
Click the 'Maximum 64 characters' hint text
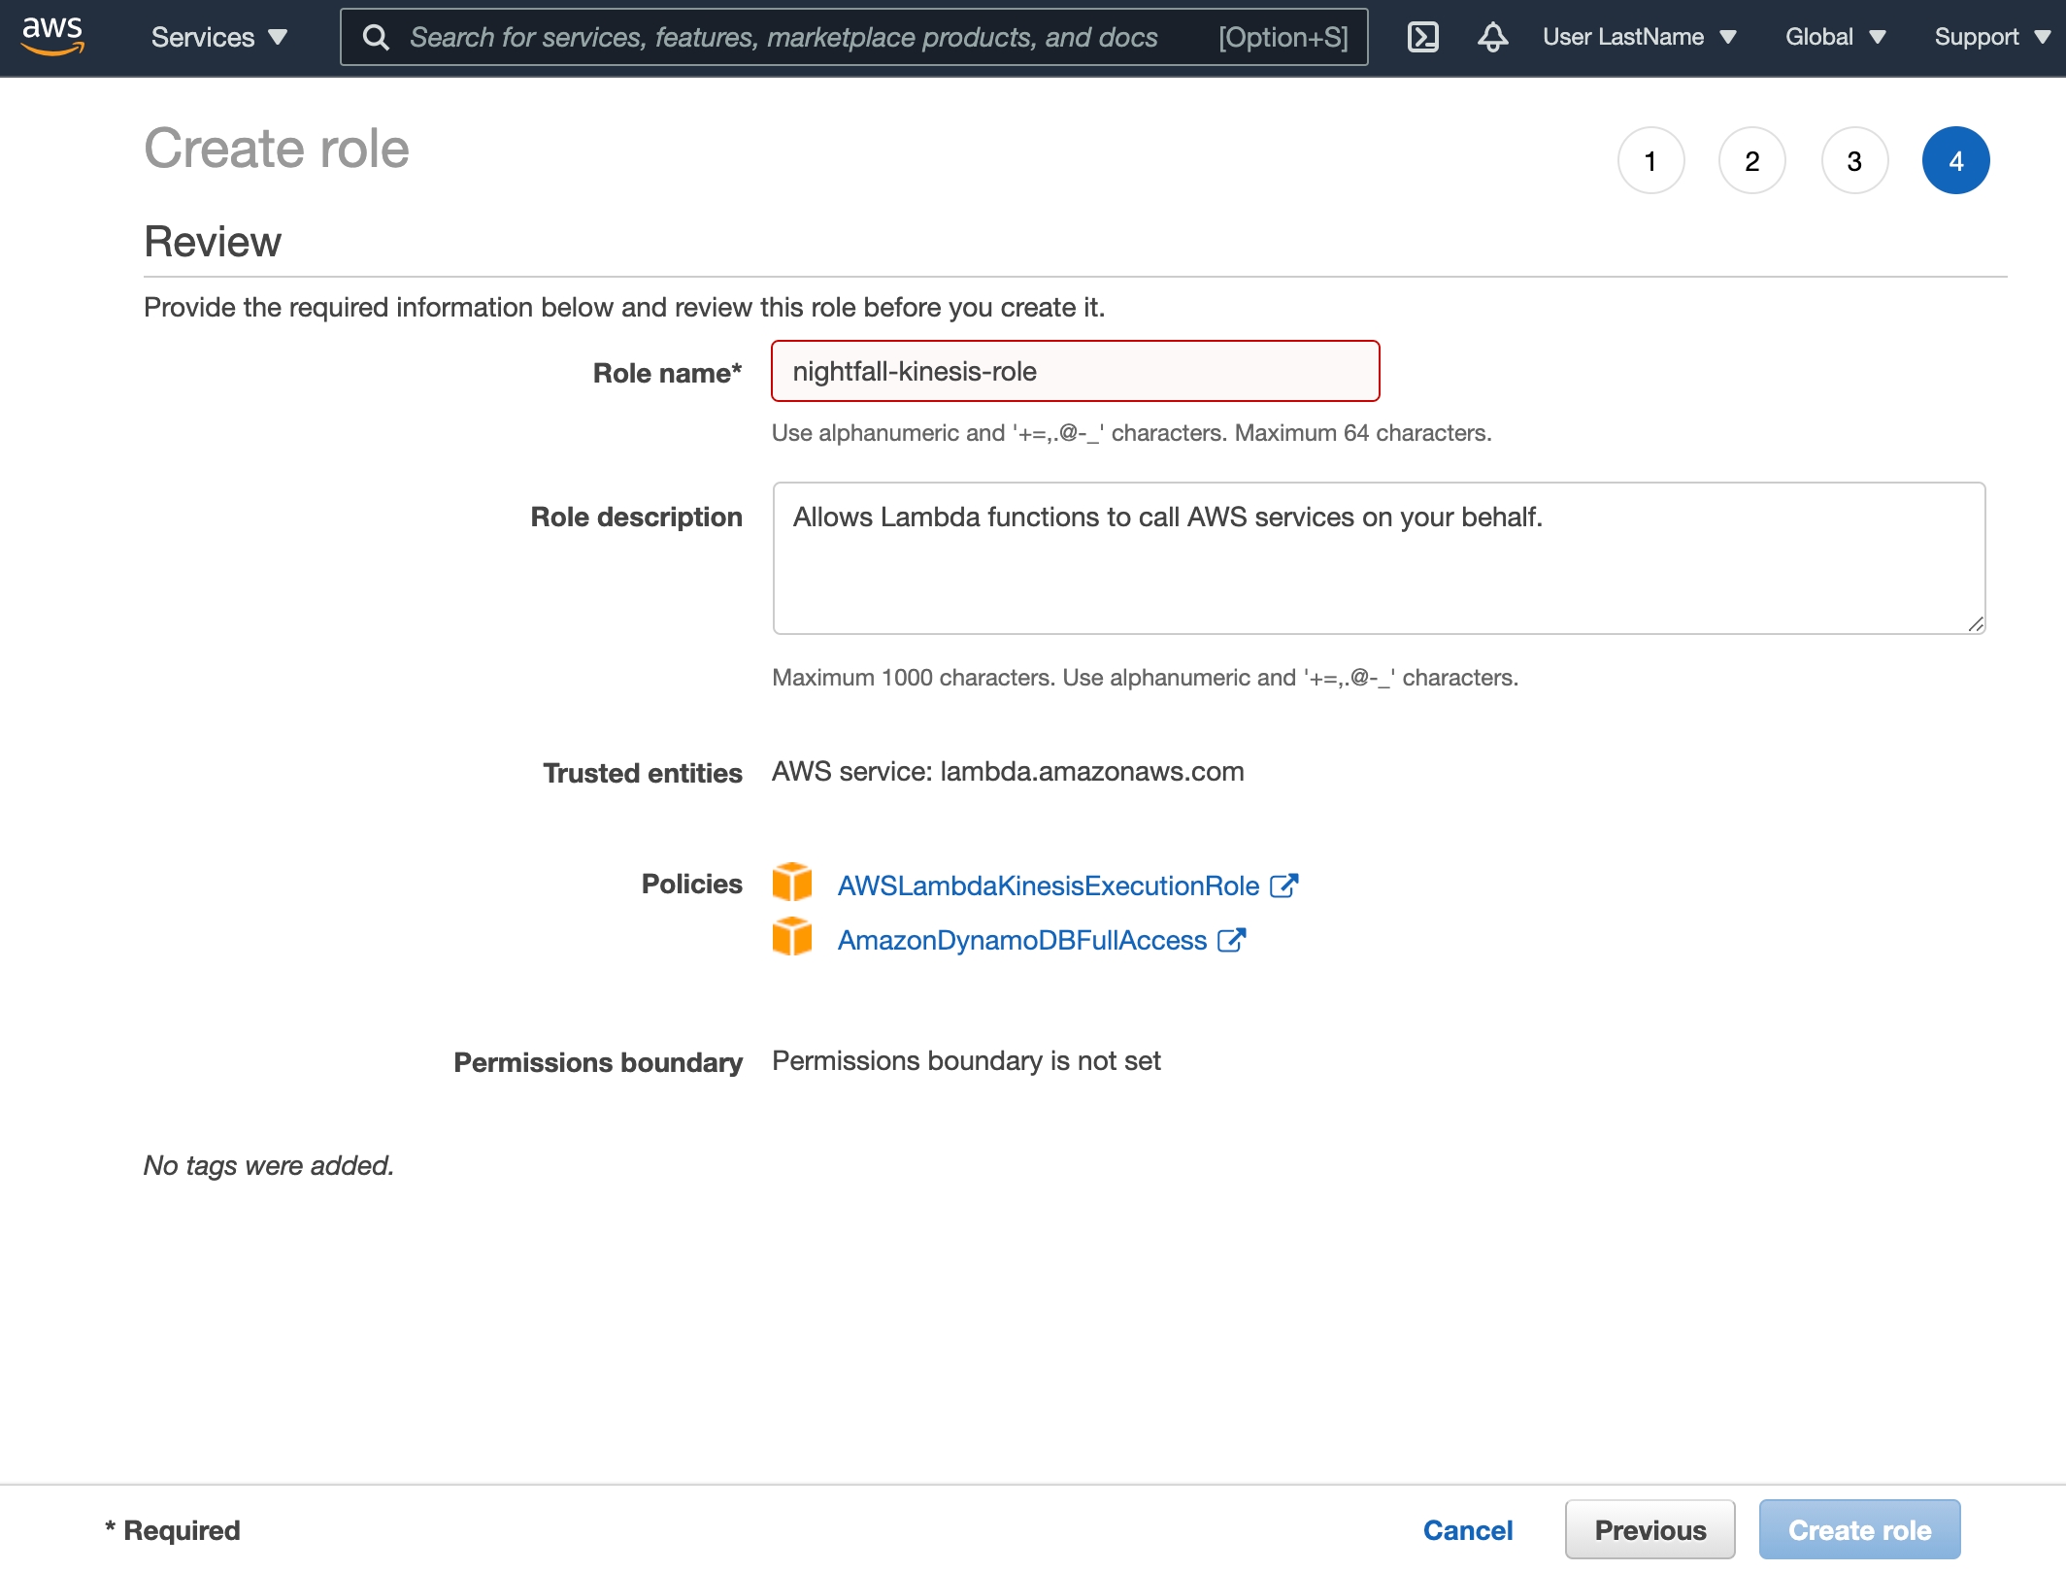1363,433
